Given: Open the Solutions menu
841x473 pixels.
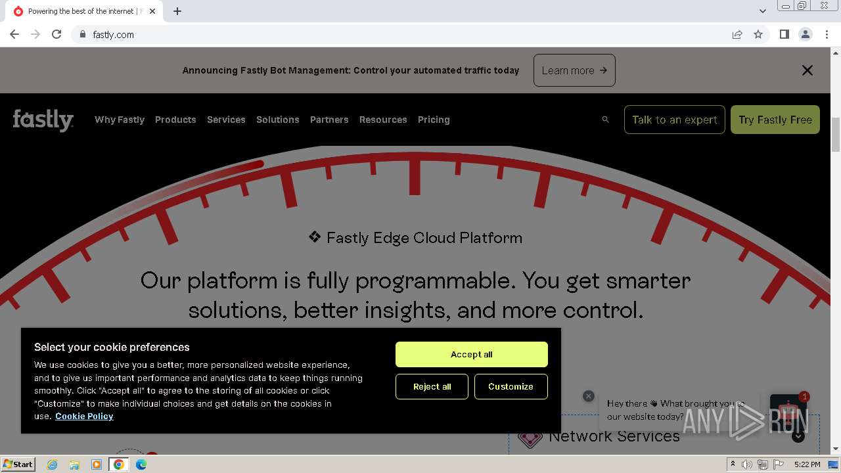Looking at the screenshot, I should click(x=278, y=120).
